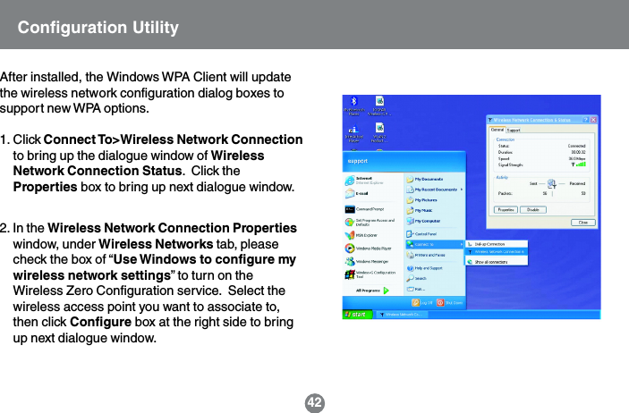The width and height of the screenshot is (629, 413).
Task: Click the Log Off button
Action: tap(422, 303)
